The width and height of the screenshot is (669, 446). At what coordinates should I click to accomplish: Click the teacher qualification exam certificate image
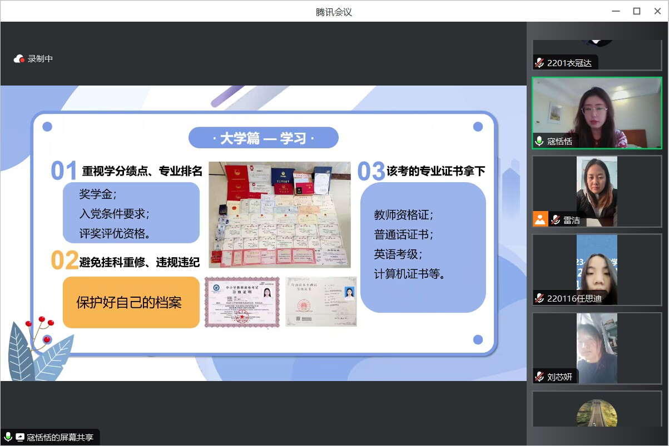point(241,302)
